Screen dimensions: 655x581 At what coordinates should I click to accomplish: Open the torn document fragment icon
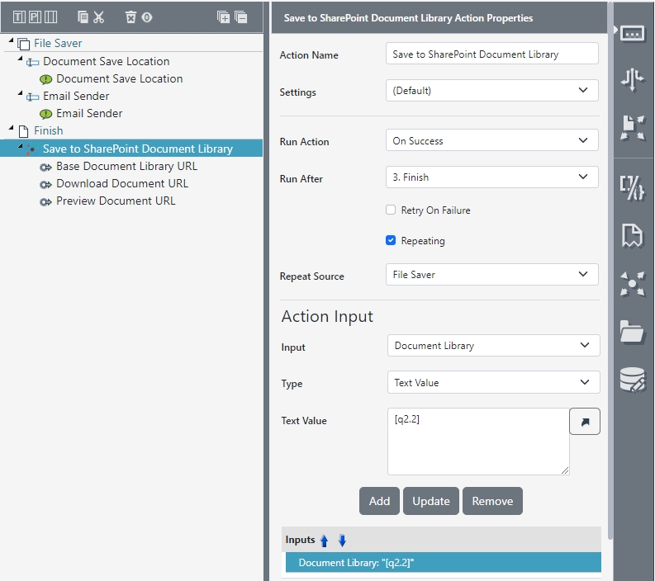[632, 235]
